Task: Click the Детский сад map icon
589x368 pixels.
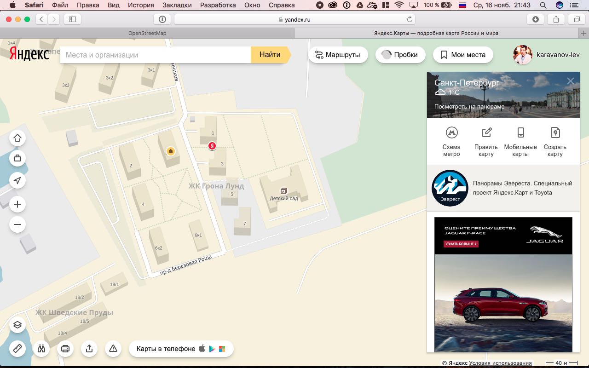Action: click(x=284, y=190)
